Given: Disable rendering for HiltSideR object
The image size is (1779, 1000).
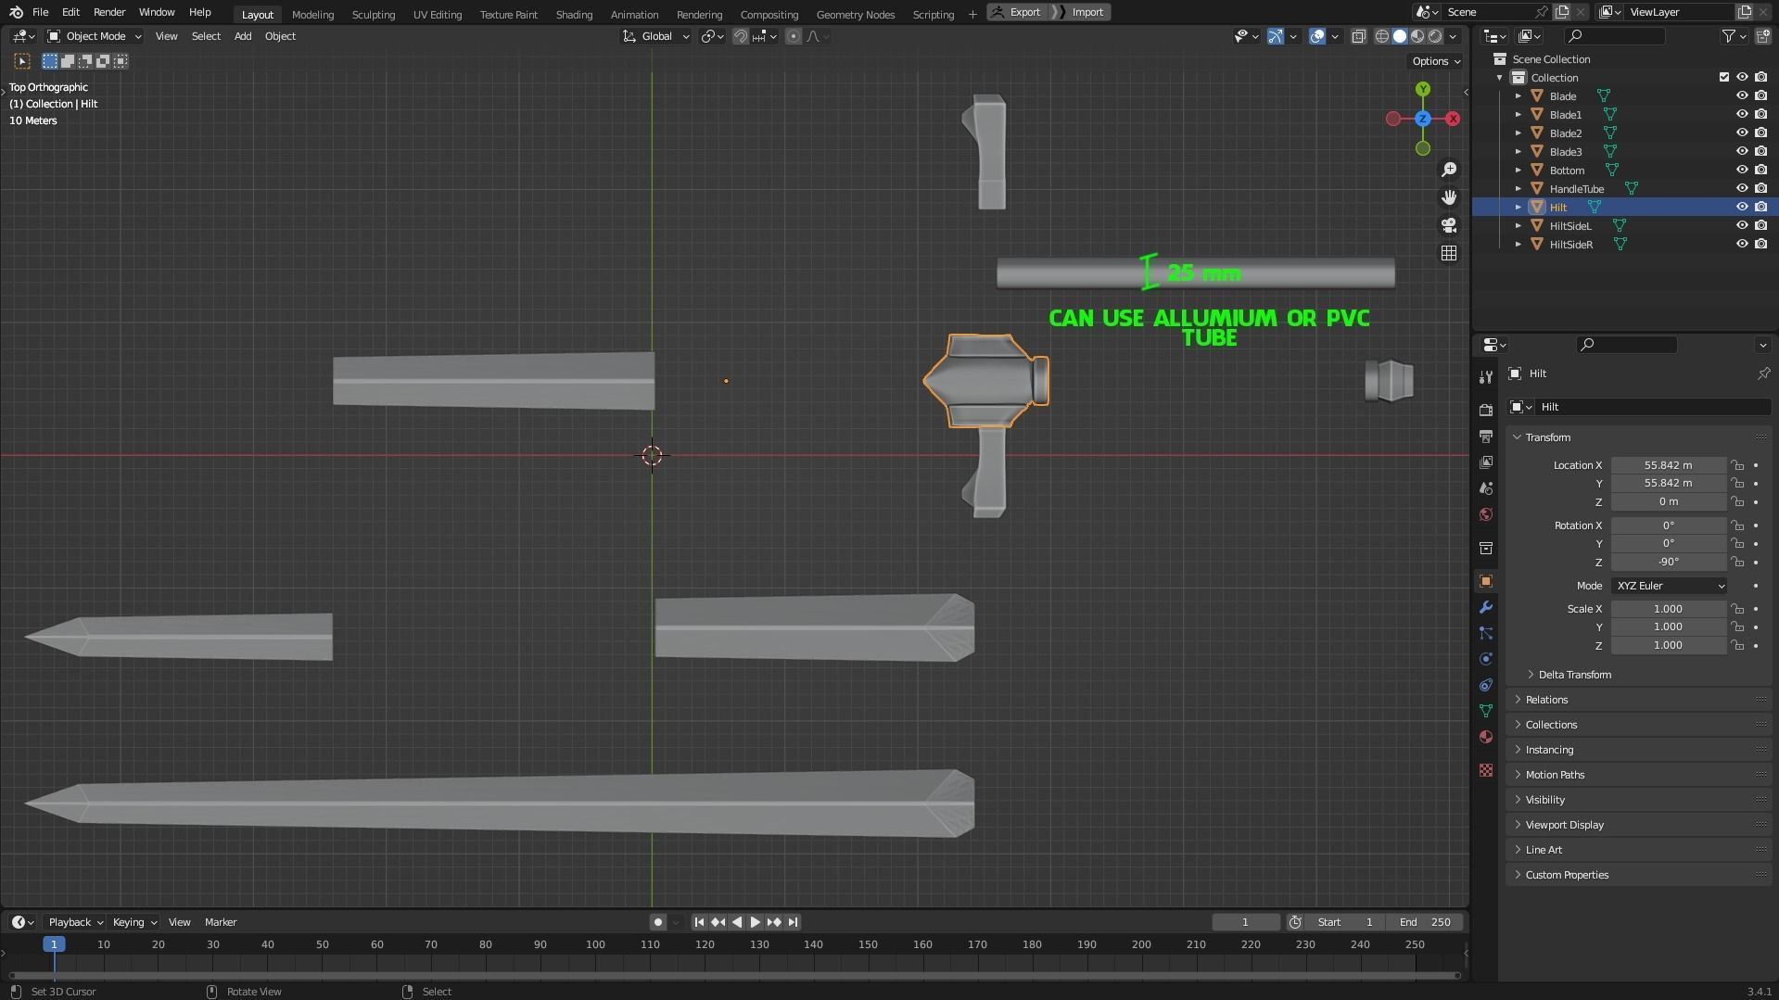Looking at the screenshot, I should tap(1760, 244).
